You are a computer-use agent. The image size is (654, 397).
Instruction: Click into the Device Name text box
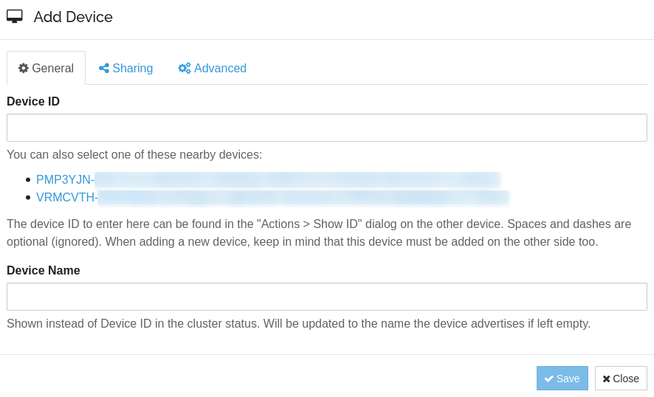point(326,297)
